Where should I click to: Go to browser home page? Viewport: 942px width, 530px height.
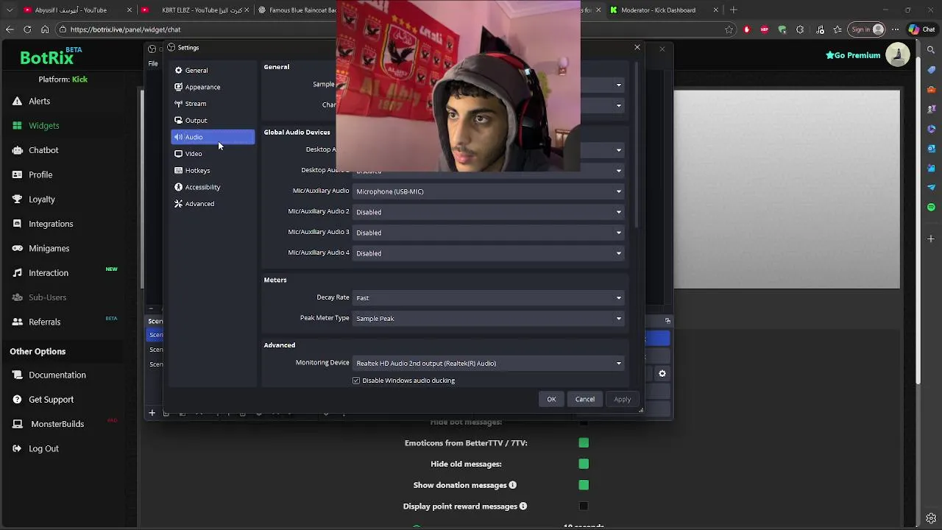tap(45, 29)
